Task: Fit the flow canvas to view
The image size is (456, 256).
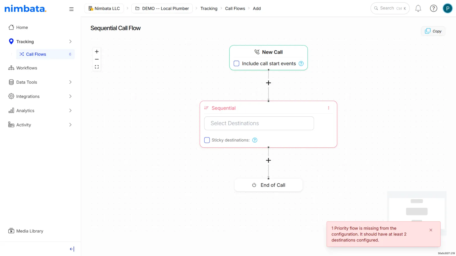Action: coord(97,67)
